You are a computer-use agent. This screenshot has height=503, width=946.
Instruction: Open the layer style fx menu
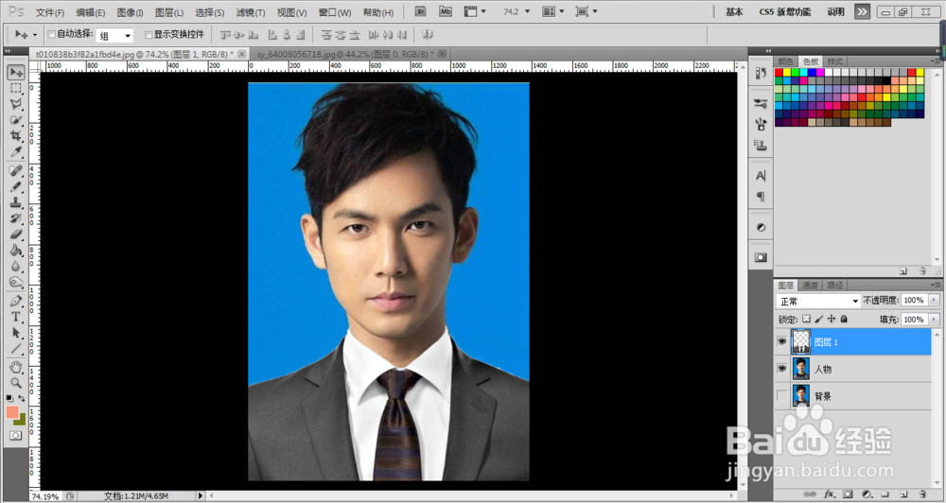click(829, 494)
